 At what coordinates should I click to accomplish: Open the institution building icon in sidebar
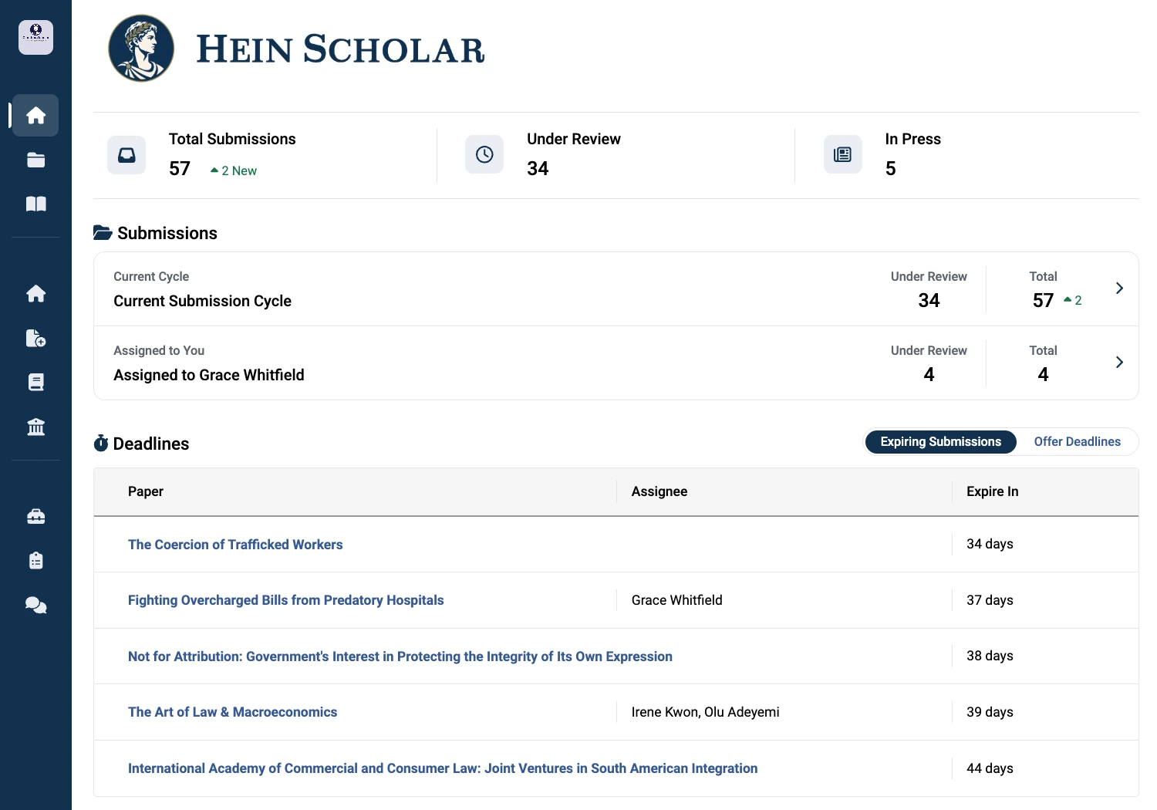(35, 427)
